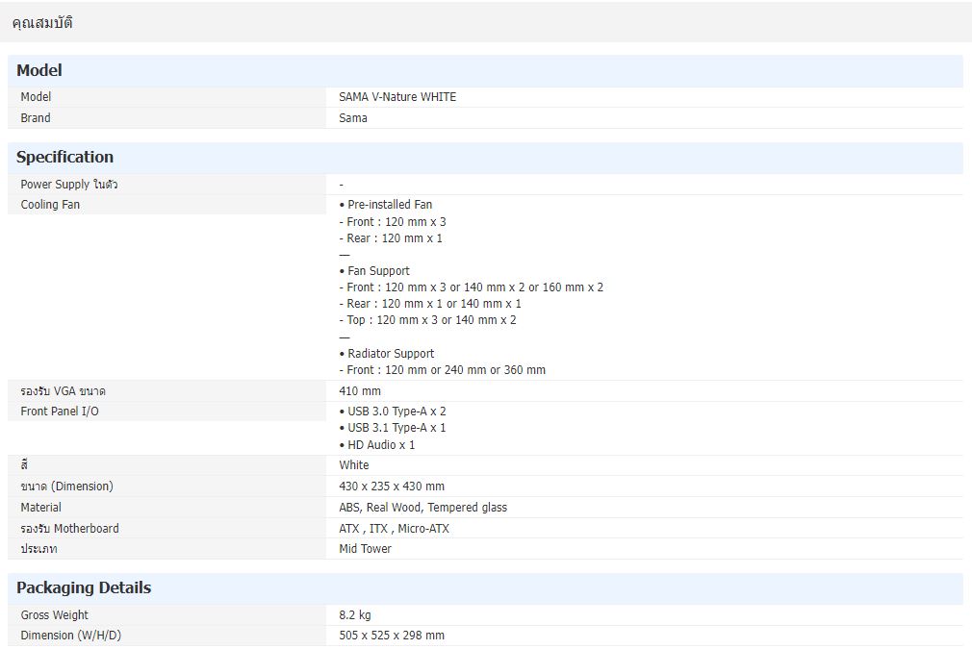Select the 410 mm VGA value
The image size is (972, 649).
(x=360, y=391)
